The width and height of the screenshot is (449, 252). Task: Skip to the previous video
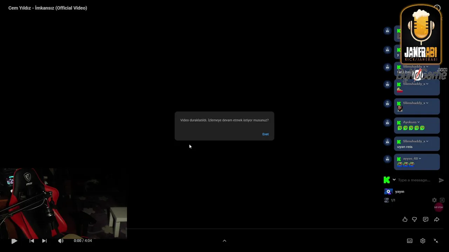[x=32, y=241]
